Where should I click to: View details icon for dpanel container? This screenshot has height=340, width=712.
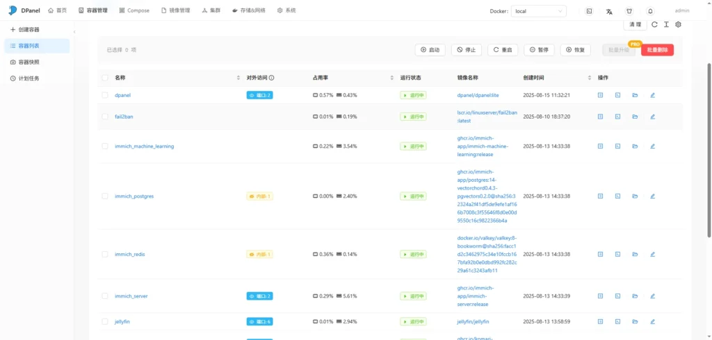click(x=600, y=95)
